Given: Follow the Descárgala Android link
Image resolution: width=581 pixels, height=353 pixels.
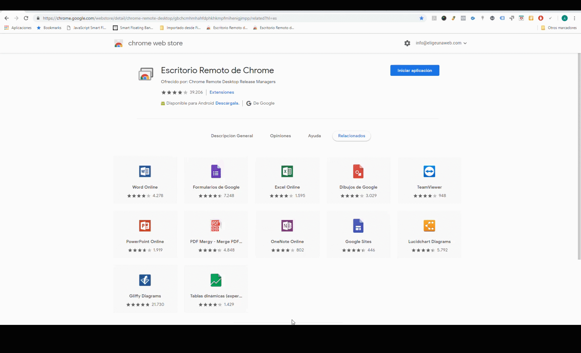Looking at the screenshot, I should 227,103.
